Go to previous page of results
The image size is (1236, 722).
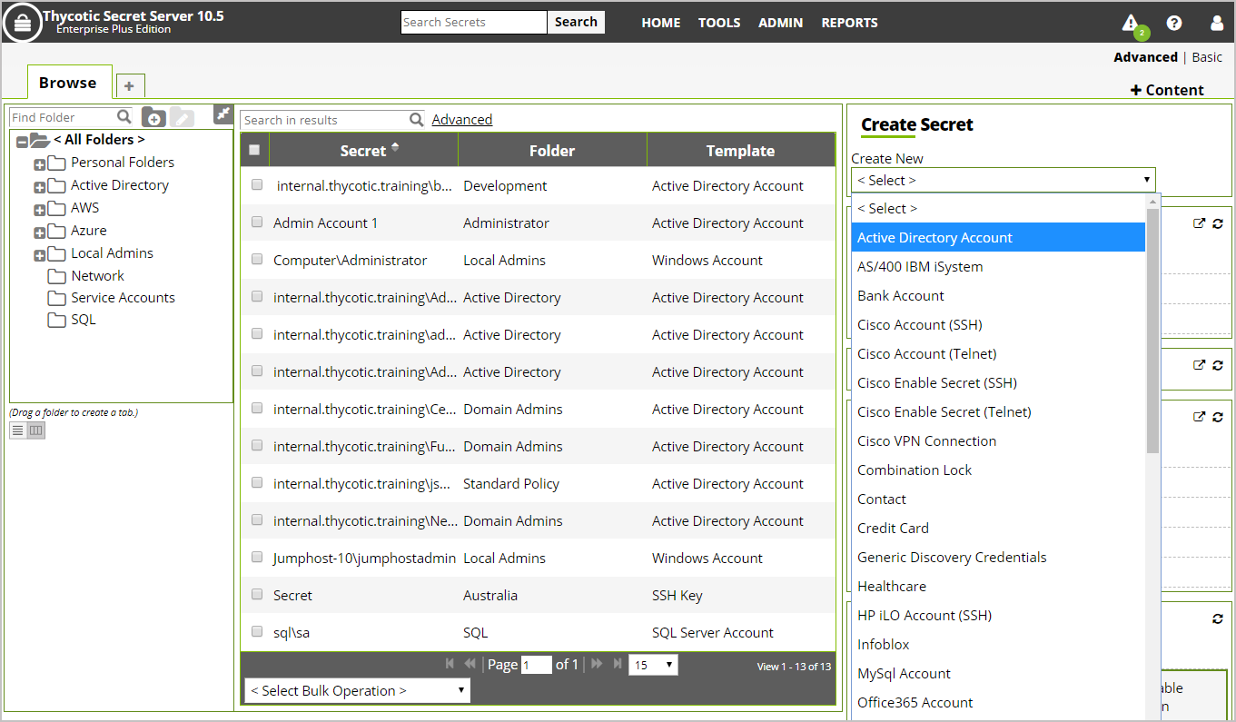tap(470, 664)
